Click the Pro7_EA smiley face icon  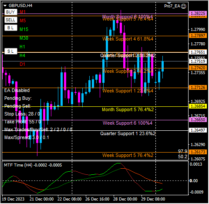[x=184, y=6]
